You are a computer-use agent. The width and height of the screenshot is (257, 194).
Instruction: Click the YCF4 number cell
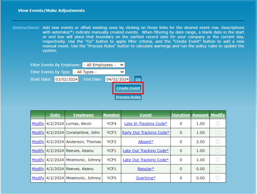point(112,124)
